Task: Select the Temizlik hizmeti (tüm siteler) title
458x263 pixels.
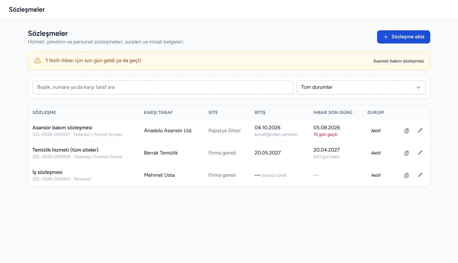Action: [66, 150]
